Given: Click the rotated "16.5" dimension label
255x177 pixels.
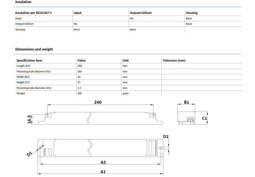Looking at the screenshot, I should click(x=29, y=119).
